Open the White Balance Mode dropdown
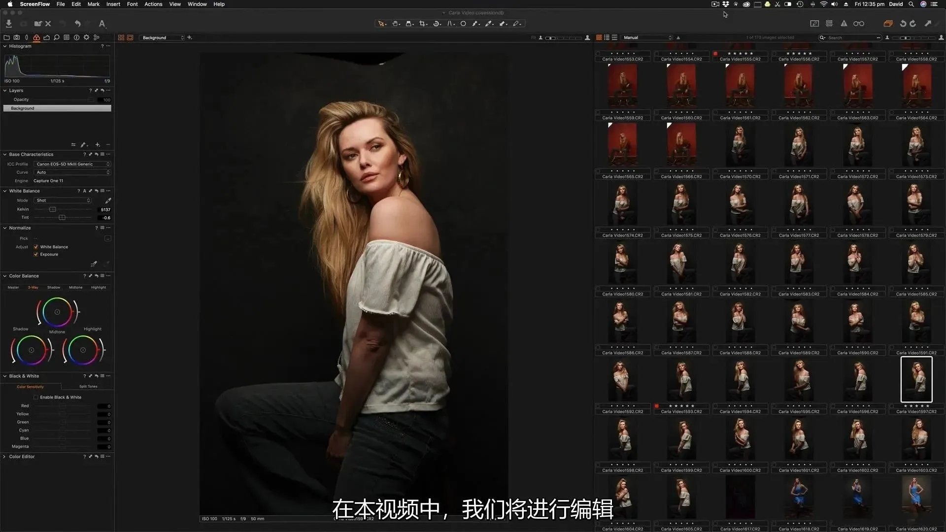946x532 pixels. [63, 200]
